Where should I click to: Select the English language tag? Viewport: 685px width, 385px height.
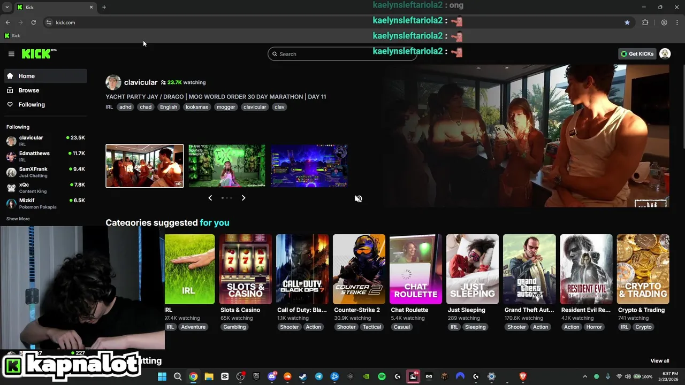pyautogui.click(x=168, y=107)
